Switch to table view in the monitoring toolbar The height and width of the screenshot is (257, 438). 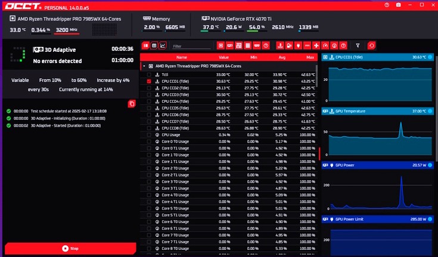pos(154,45)
